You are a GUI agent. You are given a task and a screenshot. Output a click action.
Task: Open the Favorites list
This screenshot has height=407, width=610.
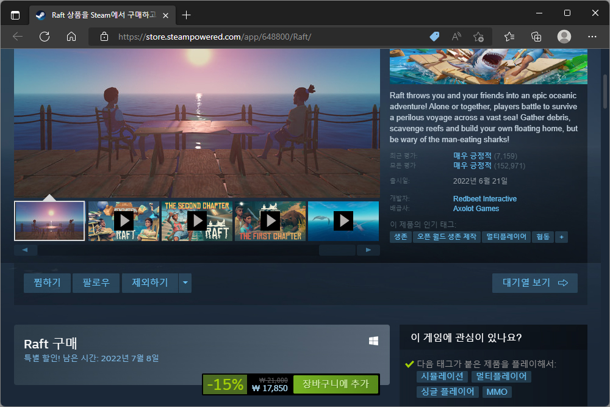(509, 37)
